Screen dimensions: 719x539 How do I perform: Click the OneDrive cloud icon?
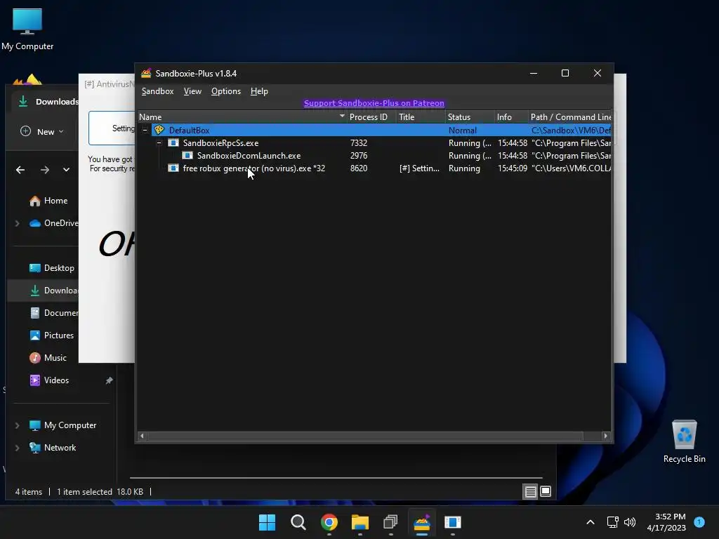(x=35, y=223)
